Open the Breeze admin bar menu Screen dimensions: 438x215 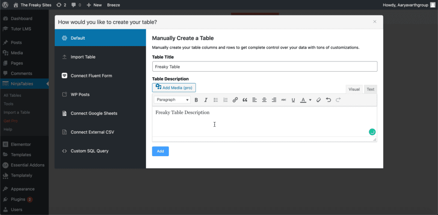(x=113, y=5)
